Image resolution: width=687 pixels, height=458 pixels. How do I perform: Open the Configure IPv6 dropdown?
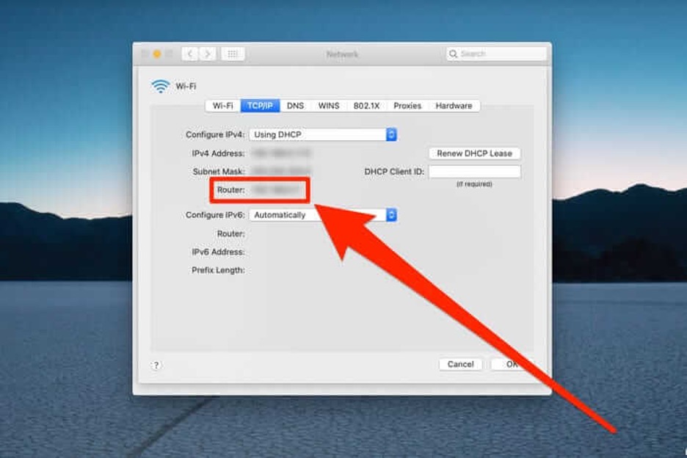pos(323,215)
